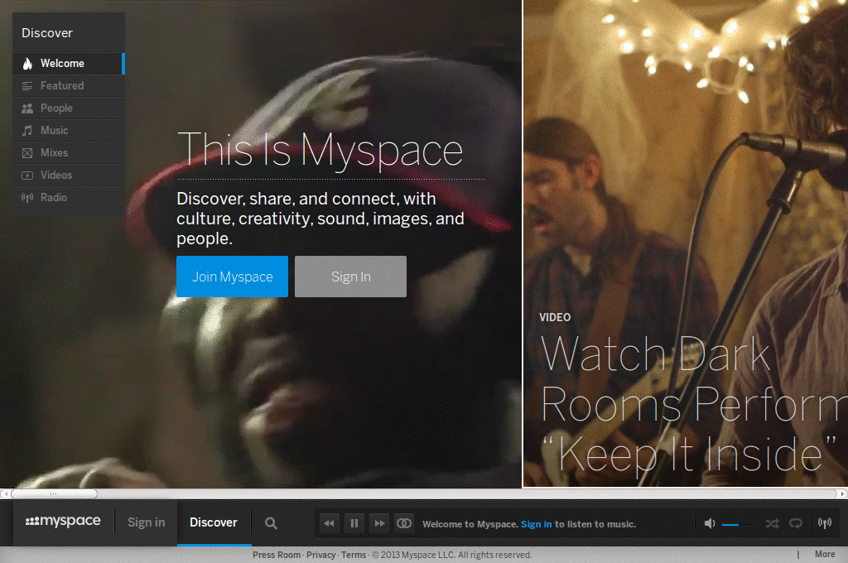This screenshot has height=563, width=848.
Task: Select Welcome in Discover menu
Action: point(69,63)
